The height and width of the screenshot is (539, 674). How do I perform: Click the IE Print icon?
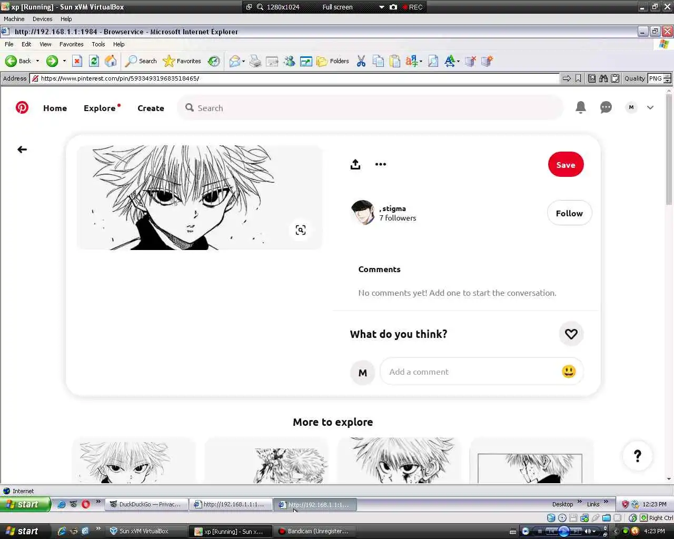pos(255,61)
